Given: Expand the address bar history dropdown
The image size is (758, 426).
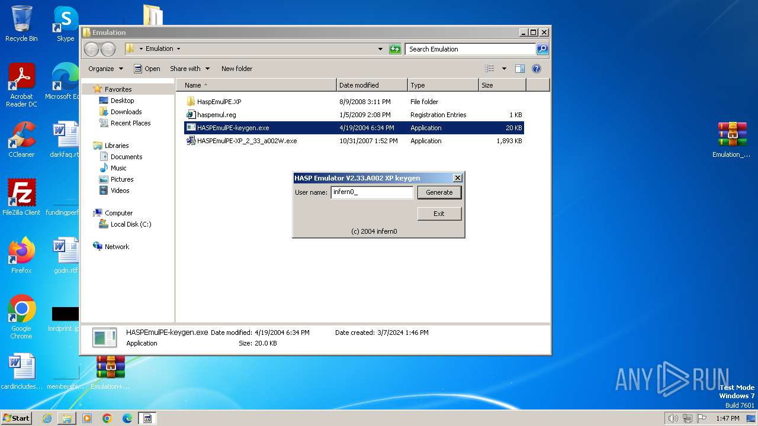Looking at the screenshot, I should [380, 49].
